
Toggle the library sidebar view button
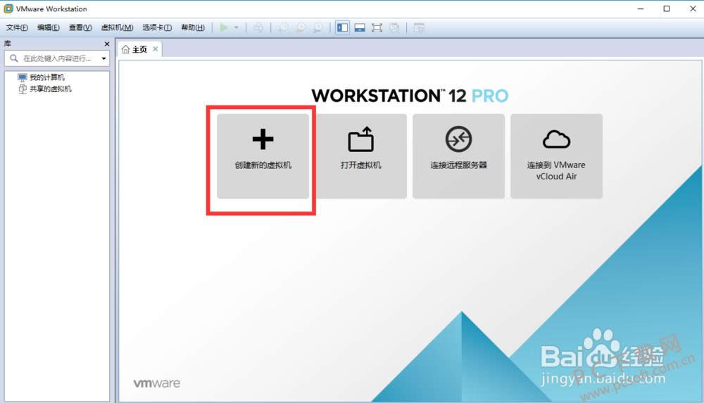coord(342,27)
